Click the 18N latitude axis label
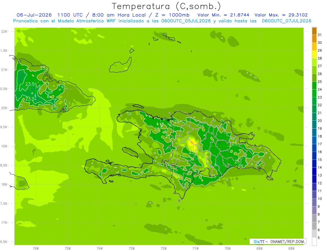 tap(4, 184)
